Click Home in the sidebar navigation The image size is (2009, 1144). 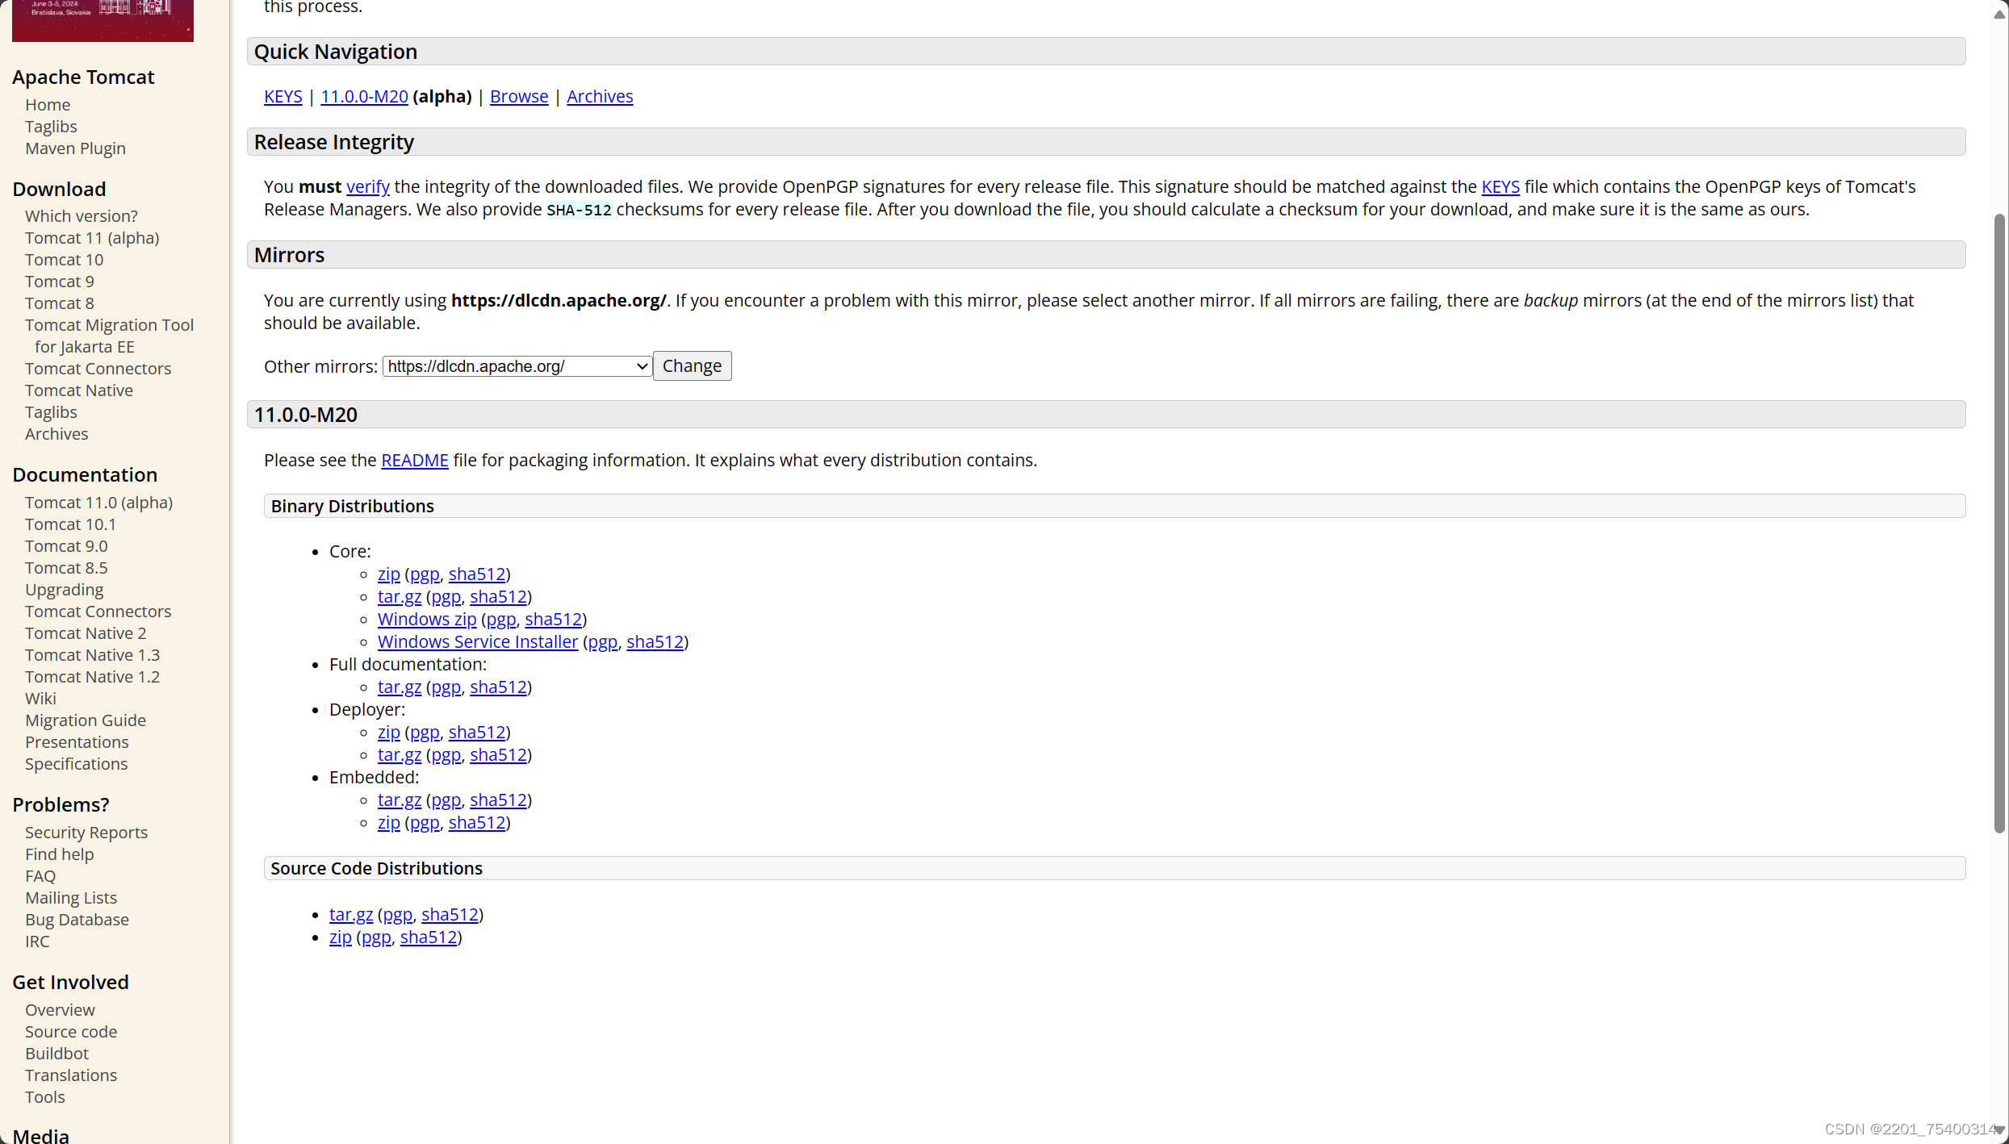click(47, 104)
